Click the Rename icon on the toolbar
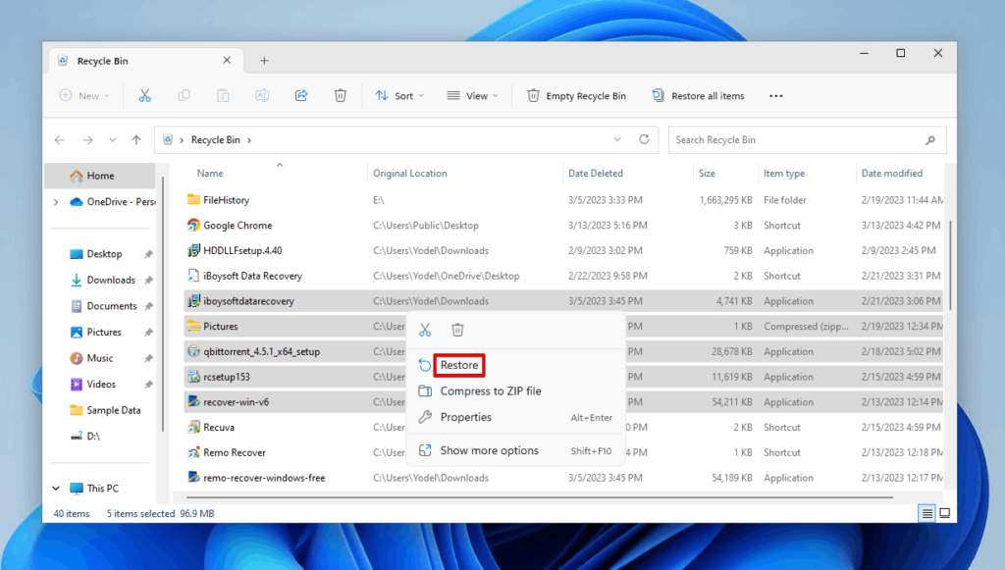The height and width of the screenshot is (570, 1005). pyautogui.click(x=262, y=95)
